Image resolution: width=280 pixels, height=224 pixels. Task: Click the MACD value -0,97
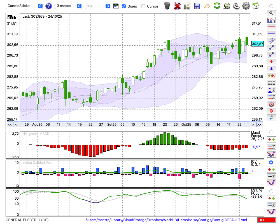pos(256,147)
